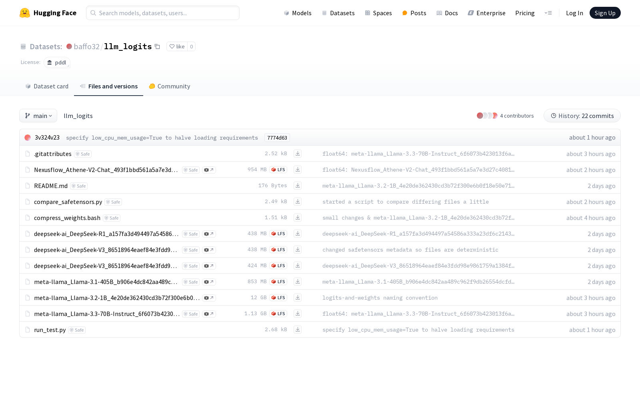Focus the search models and datasets field

(x=163, y=13)
